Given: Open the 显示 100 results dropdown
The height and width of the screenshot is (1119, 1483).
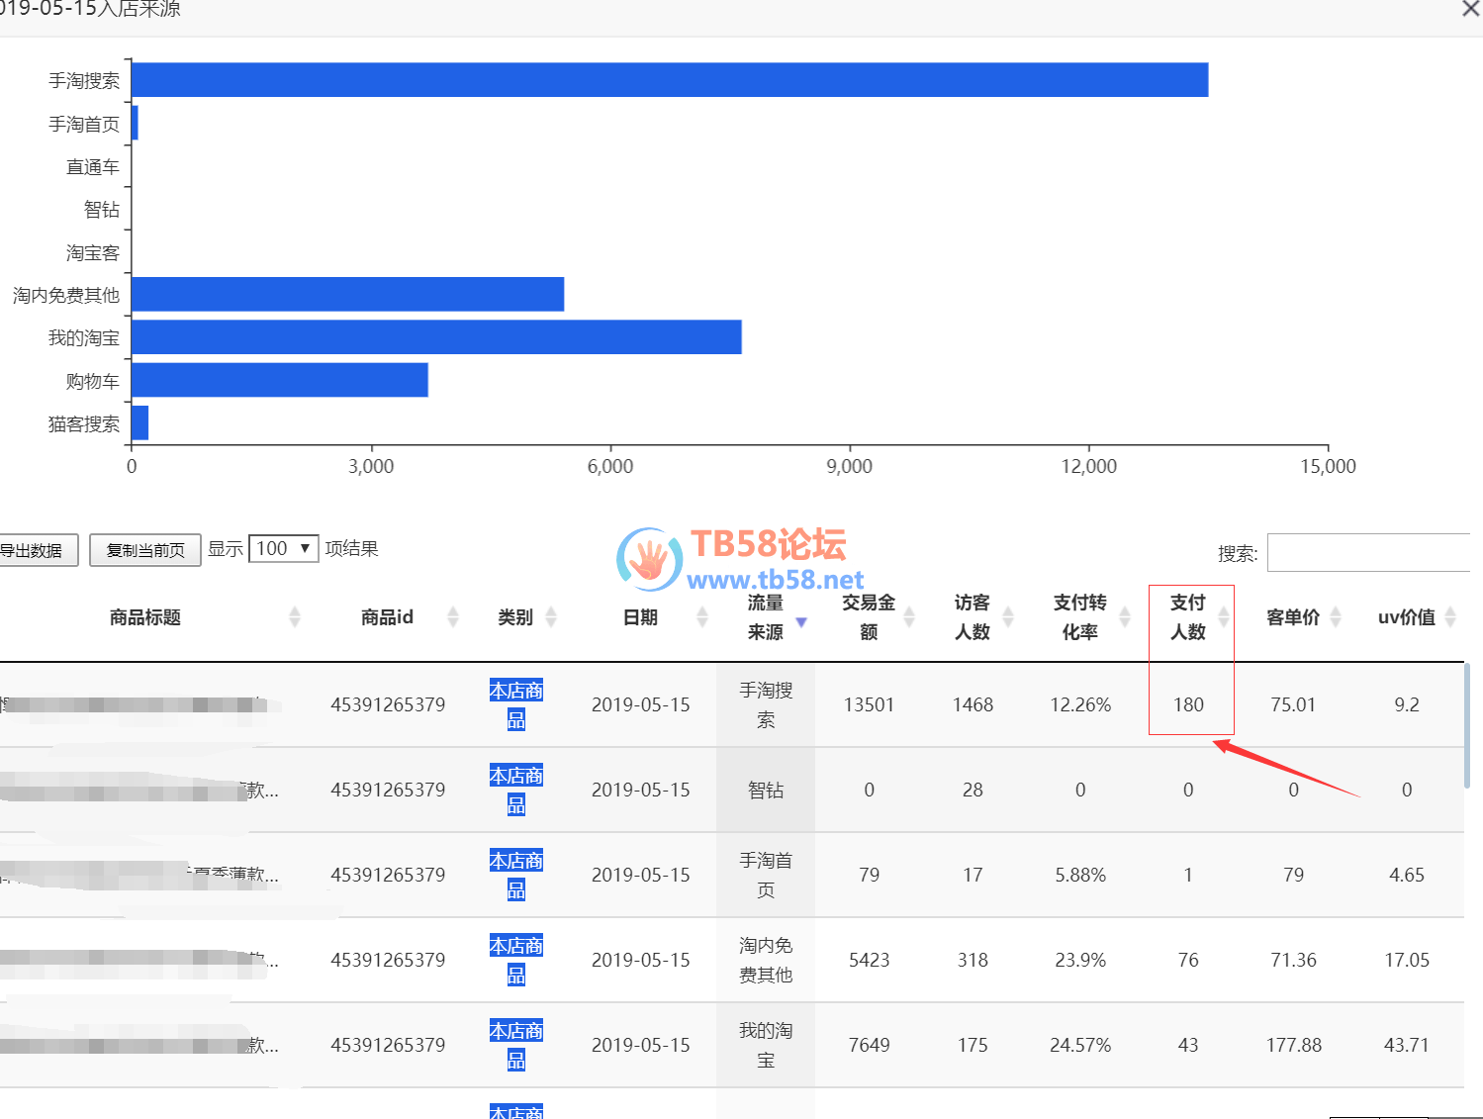Looking at the screenshot, I should tap(283, 549).
